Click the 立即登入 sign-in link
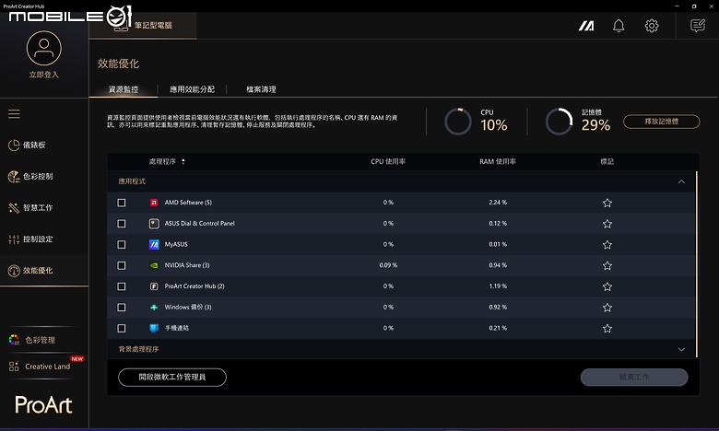 [44, 75]
